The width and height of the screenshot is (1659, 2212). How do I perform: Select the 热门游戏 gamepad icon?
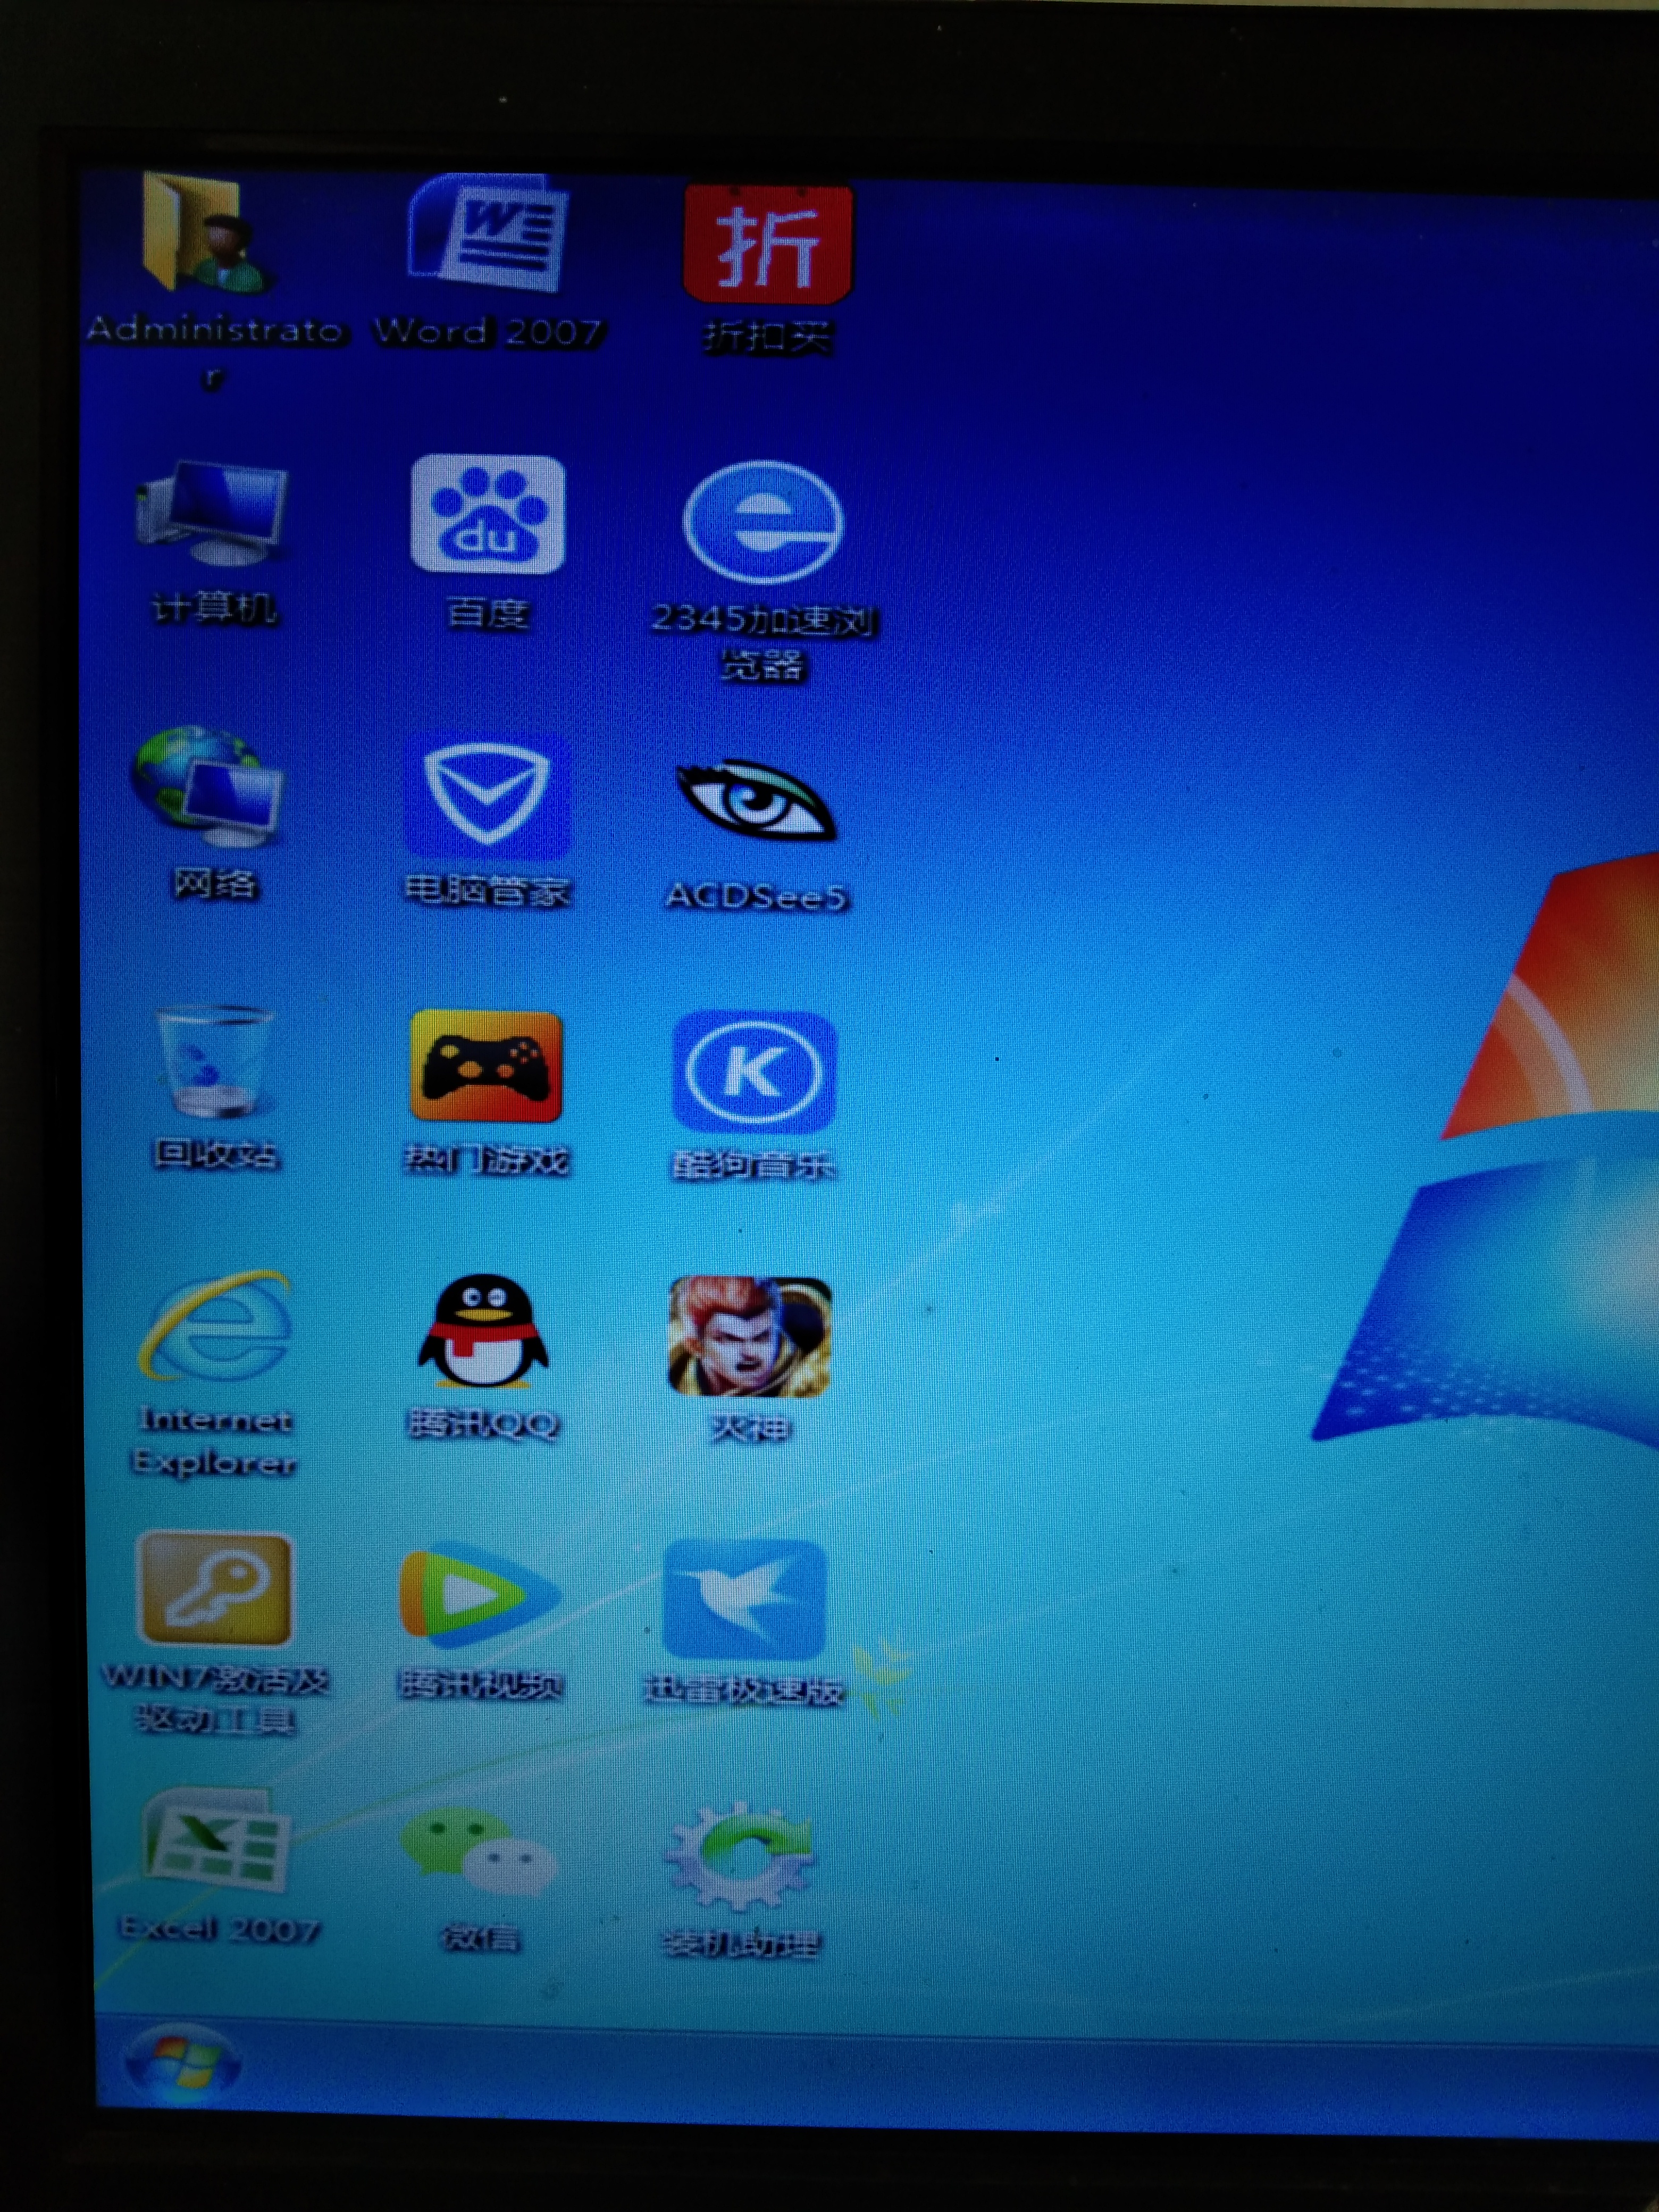point(486,1067)
